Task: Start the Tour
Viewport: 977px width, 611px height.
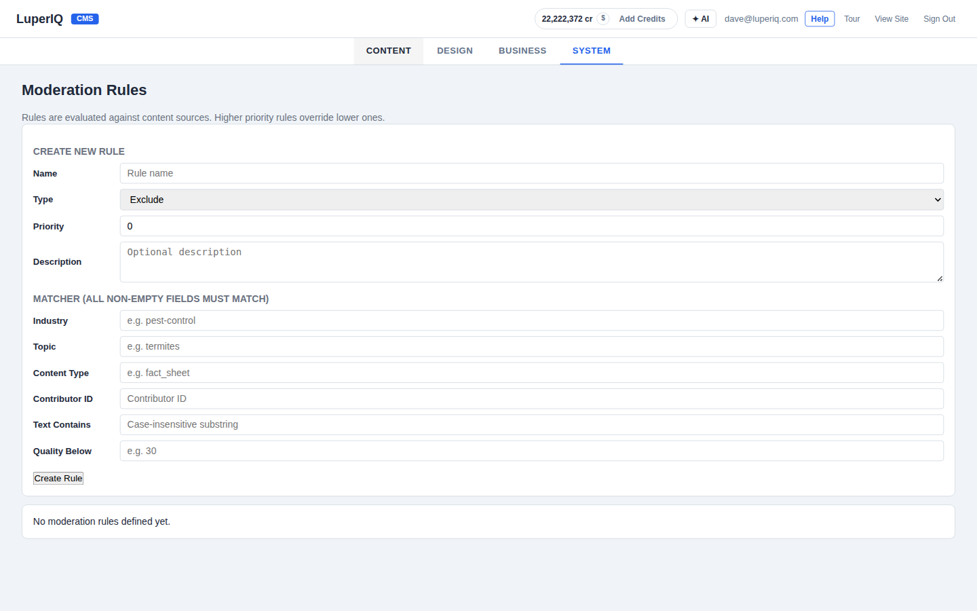Action: [x=851, y=18]
